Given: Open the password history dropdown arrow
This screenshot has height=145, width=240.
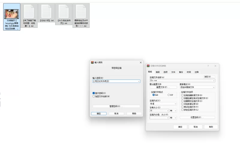Looking at the screenshot, I should [139, 81].
